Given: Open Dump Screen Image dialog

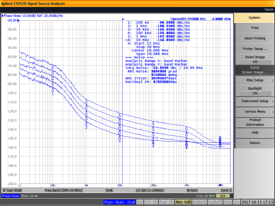Looking at the screenshot, I should pyautogui.click(x=254, y=69).
